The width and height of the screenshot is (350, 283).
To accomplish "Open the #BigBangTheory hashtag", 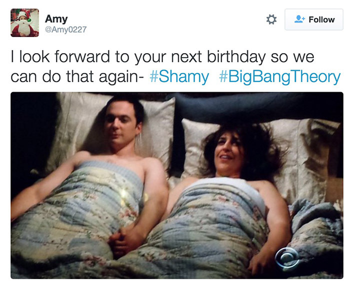I will coord(280,77).
